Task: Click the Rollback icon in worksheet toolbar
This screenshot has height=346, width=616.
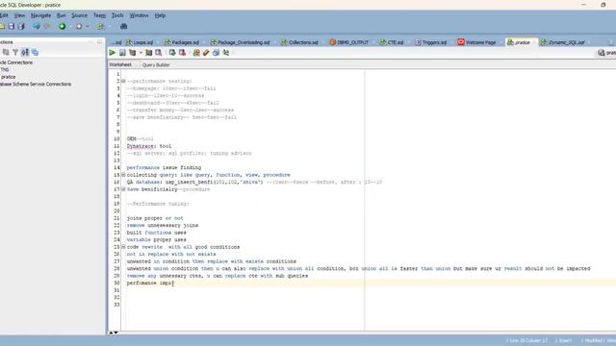Action: (x=182, y=53)
